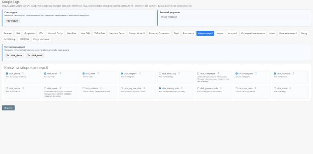Open the help icon next to click_payment_info

pos(221,88)
